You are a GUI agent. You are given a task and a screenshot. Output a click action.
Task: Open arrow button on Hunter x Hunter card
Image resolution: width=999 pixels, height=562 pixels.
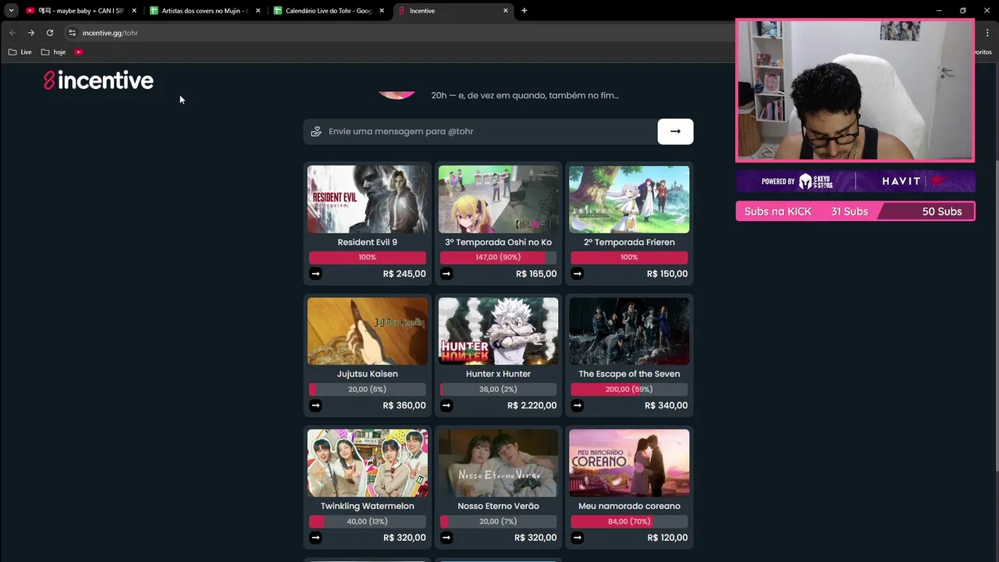coord(446,405)
